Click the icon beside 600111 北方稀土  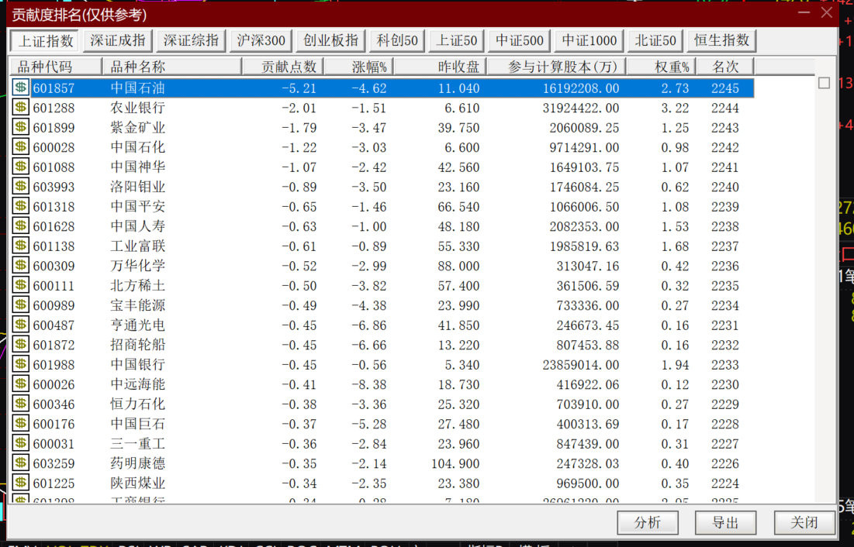[x=21, y=285]
